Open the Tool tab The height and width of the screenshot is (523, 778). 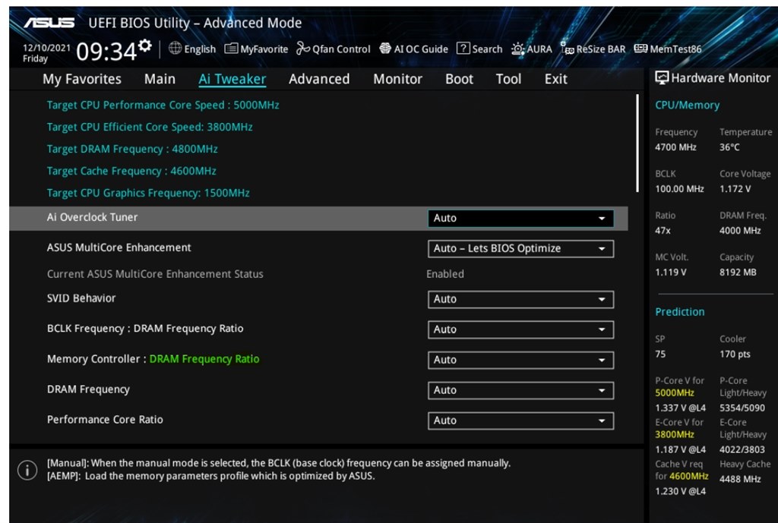pos(508,79)
